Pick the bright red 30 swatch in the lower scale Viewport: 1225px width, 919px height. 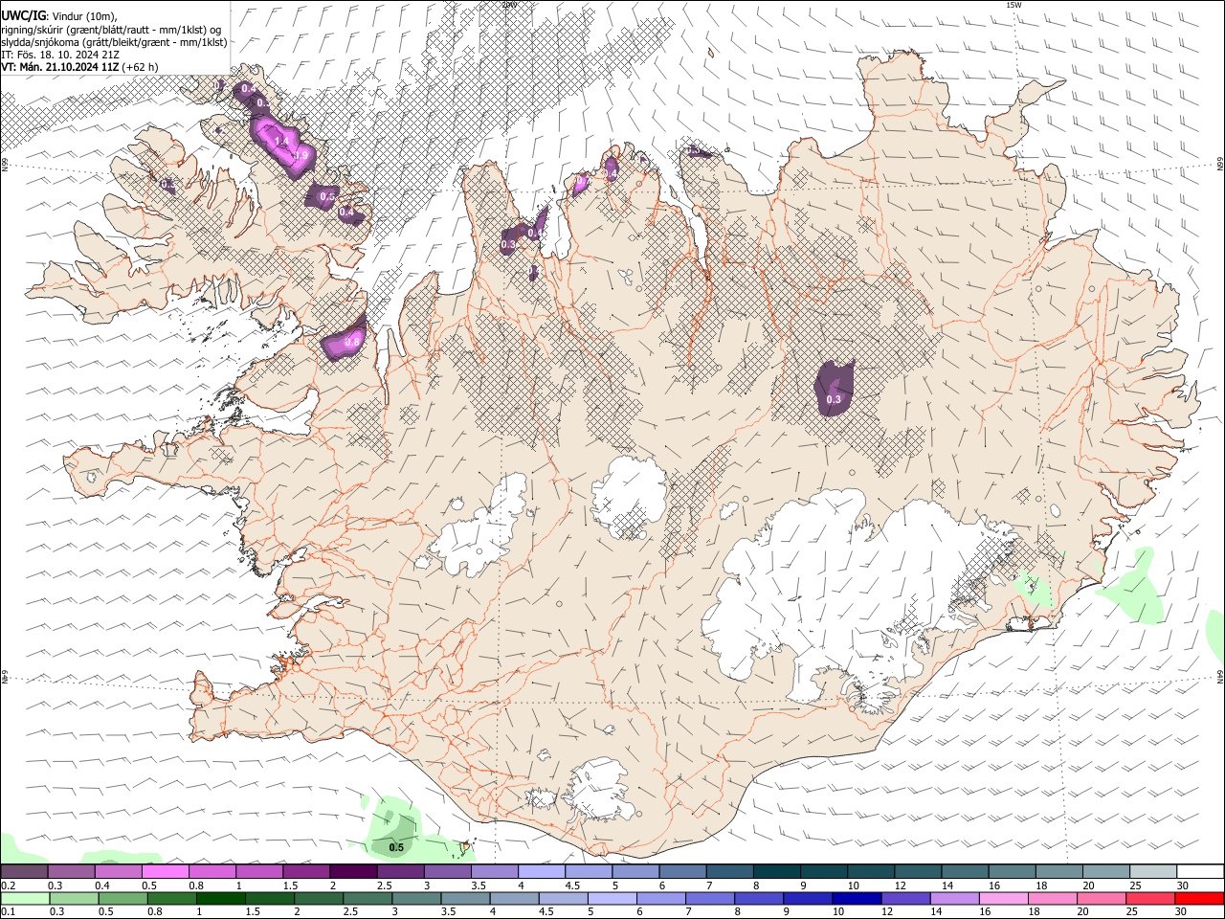[1199, 899]
